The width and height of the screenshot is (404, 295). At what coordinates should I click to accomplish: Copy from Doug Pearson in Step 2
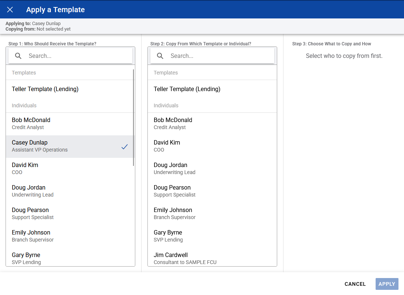(x=212, y=191)
